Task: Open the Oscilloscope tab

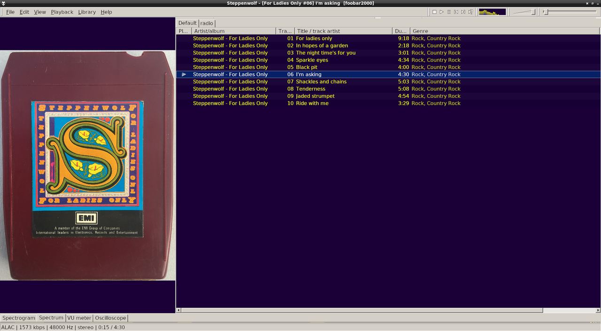Action: pos(110,318)
